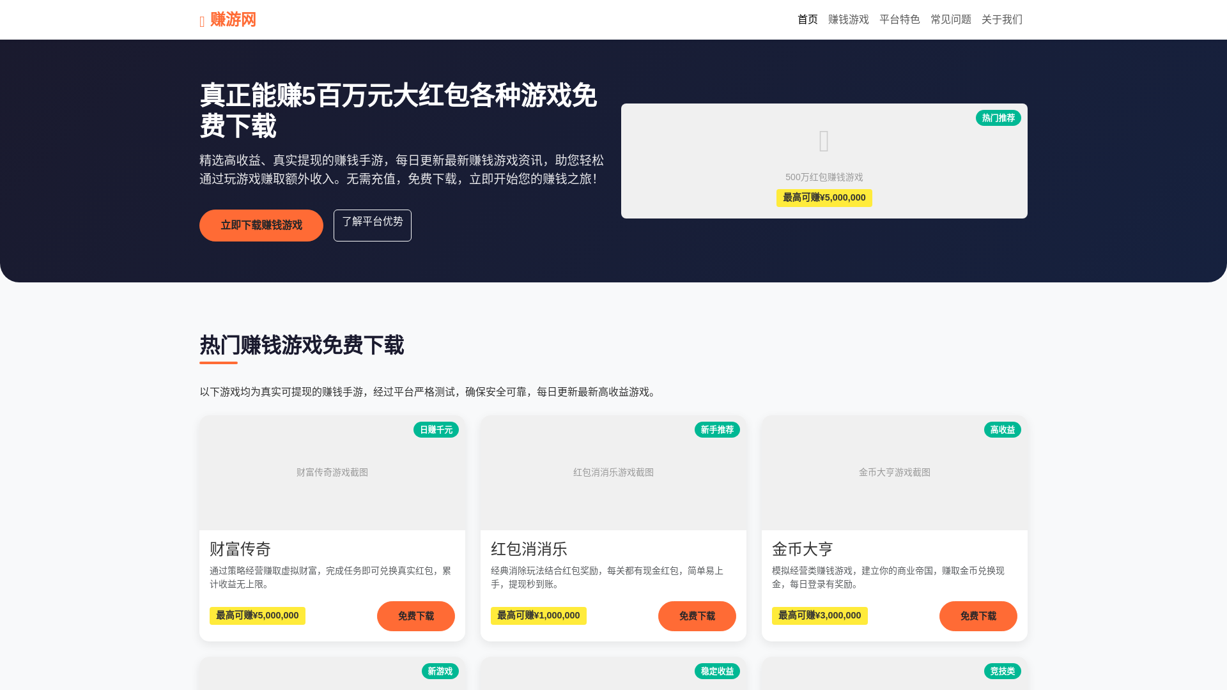Click the 竞技类 badge
Image resolution: width=1227 pixels, height=690 pixels.
click(1003, 671)
